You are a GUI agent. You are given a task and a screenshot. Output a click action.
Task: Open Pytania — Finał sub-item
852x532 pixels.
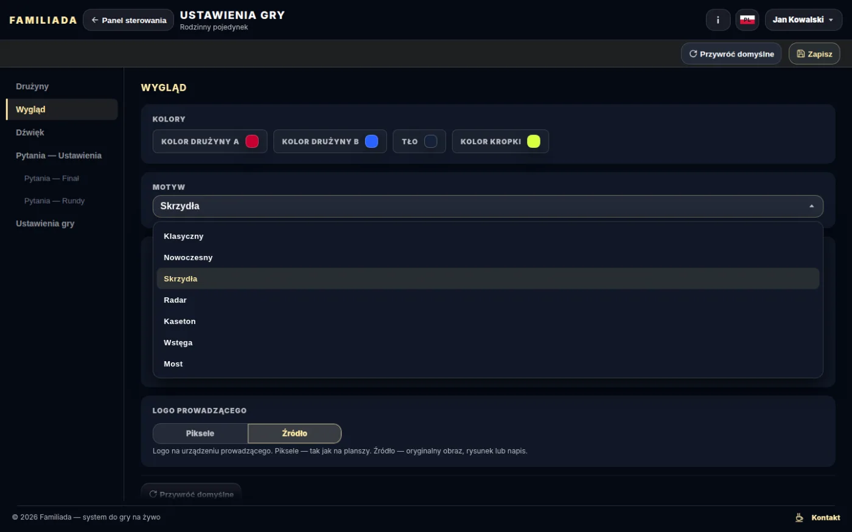61,178
